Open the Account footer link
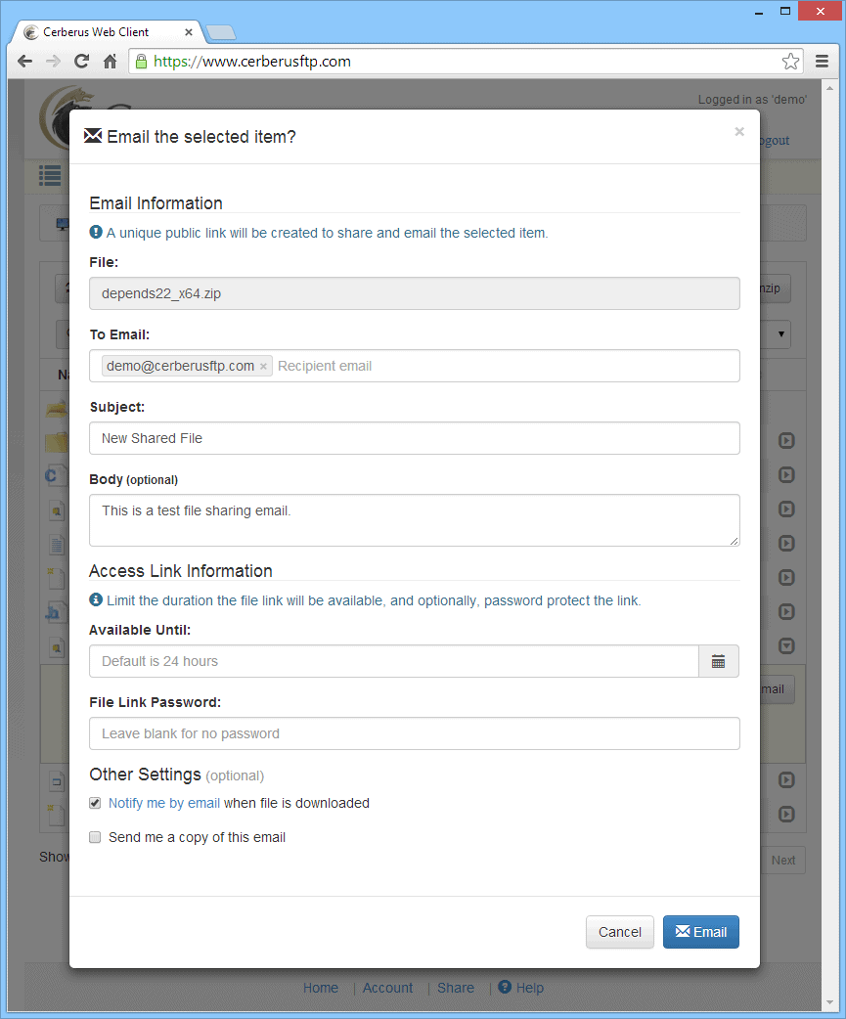This screenshot has height=1019, width=846. tap(387, 988)
